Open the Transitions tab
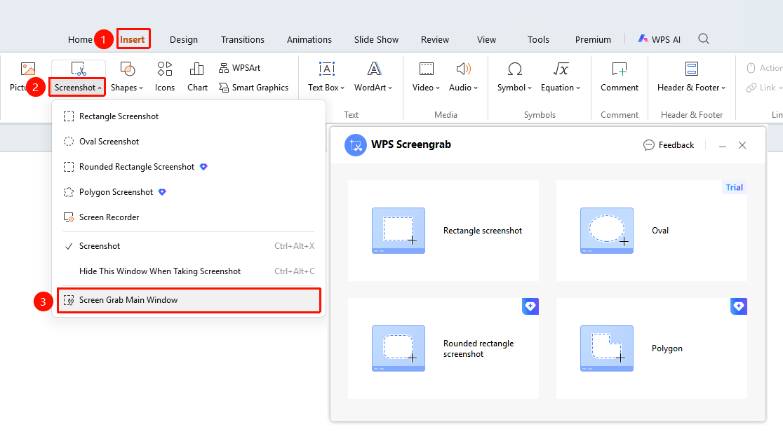Screen dimensions: 783x441 click(243, 39)
